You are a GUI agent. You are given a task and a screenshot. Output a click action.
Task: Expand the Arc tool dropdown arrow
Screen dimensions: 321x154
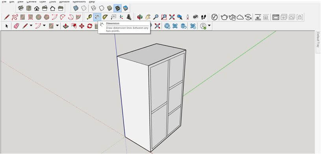tap(44, 26)
